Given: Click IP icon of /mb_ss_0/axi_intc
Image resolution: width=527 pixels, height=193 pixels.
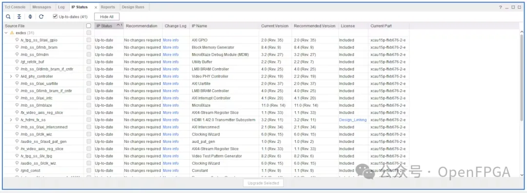Looking at the screenshot, I should pos(18,98).
